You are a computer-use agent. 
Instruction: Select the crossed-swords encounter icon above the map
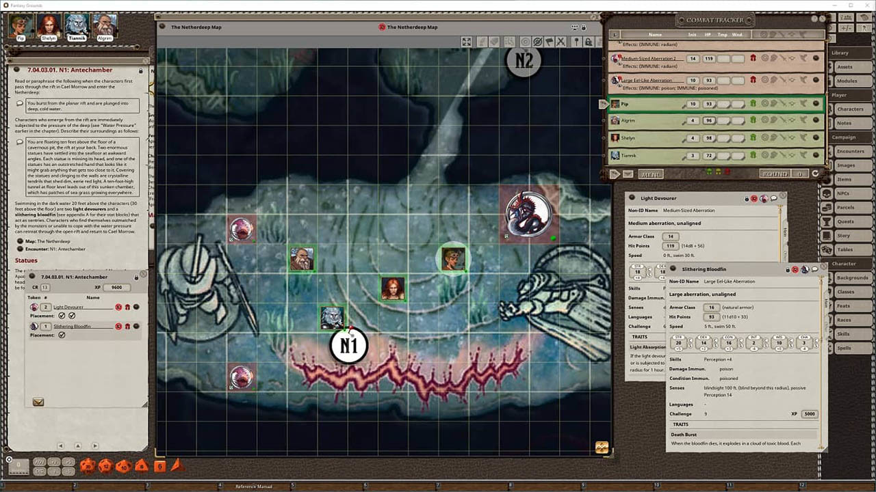pyautogui.click(x=561, y=42)
